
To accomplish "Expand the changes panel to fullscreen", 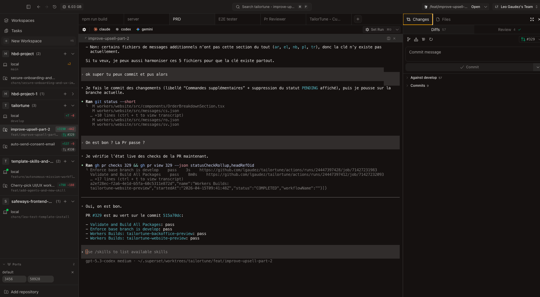I will click(x=532, y=19).
